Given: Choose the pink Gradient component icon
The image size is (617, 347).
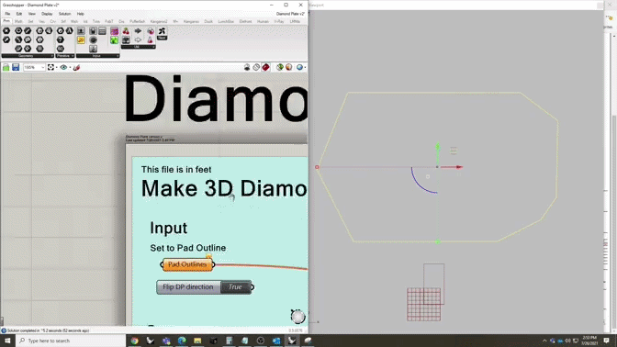Looking at the screenshot, I should pos(114,30).
